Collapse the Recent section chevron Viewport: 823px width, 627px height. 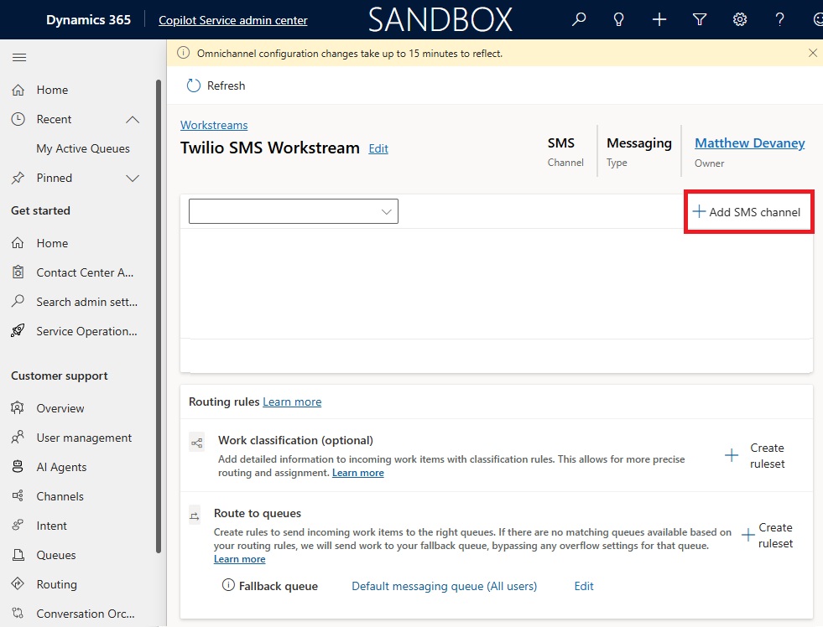[133, 120]
